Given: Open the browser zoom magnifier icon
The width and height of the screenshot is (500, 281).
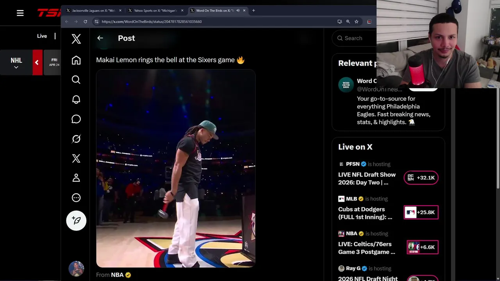Looking at the screenshot, I should coord(348,21).
